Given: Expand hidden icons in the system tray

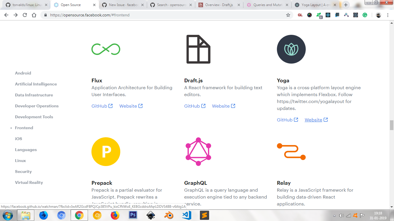Looking at the screenshot, I should pyautogui.click(x=334, y=215).
